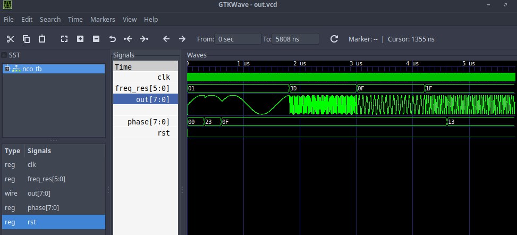Open the Help menu
517x235 pixels.
pyautogui.click(x=151, y=20)
